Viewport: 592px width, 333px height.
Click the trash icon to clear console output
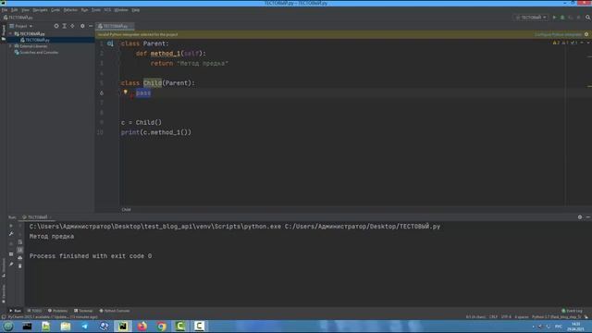click(x=20, y=266)
